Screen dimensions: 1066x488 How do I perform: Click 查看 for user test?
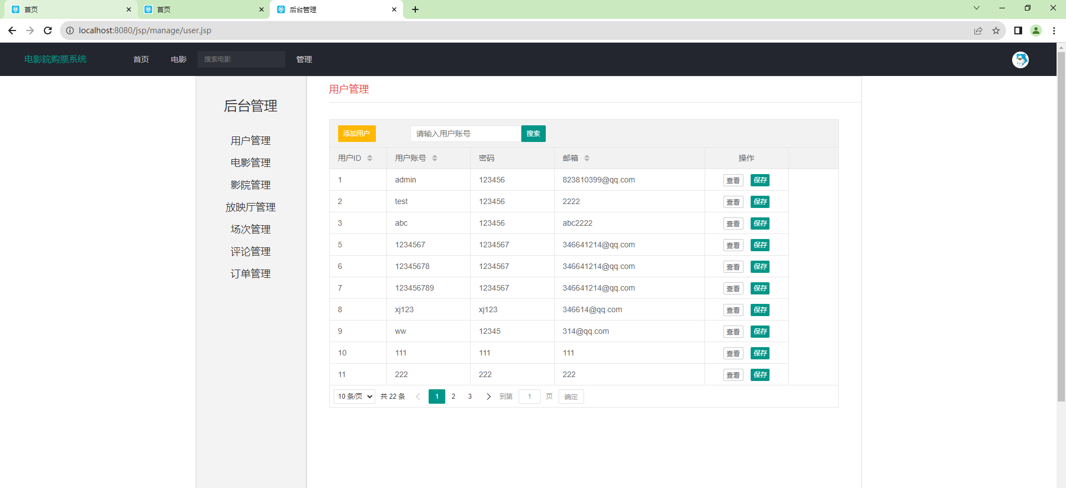click(733, 202)
